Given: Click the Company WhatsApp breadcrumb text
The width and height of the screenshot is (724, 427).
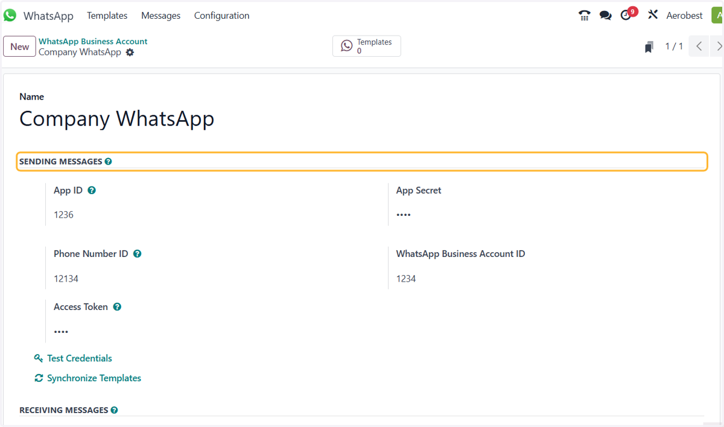Looking at the screenshot, I should tap(80, 52).
